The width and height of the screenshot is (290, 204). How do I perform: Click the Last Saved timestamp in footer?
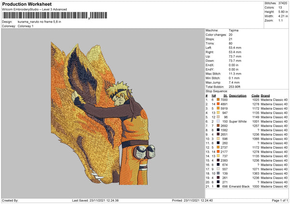pyautogui.click(x=95, y=200)
